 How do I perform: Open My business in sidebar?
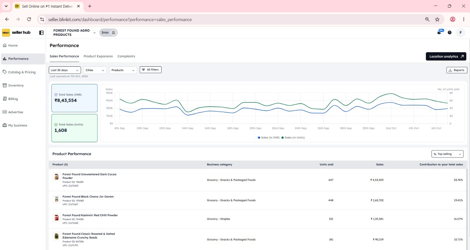point(23,125)
